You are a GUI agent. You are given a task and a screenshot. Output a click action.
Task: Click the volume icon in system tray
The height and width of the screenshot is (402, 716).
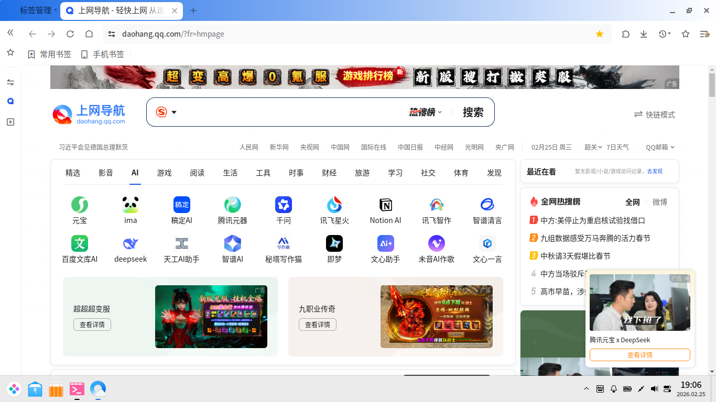[x=654, y=389]
